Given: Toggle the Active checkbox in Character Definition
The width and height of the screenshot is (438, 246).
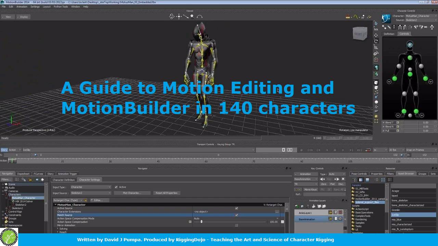Looking at the screenshot, I should point(116,187).
